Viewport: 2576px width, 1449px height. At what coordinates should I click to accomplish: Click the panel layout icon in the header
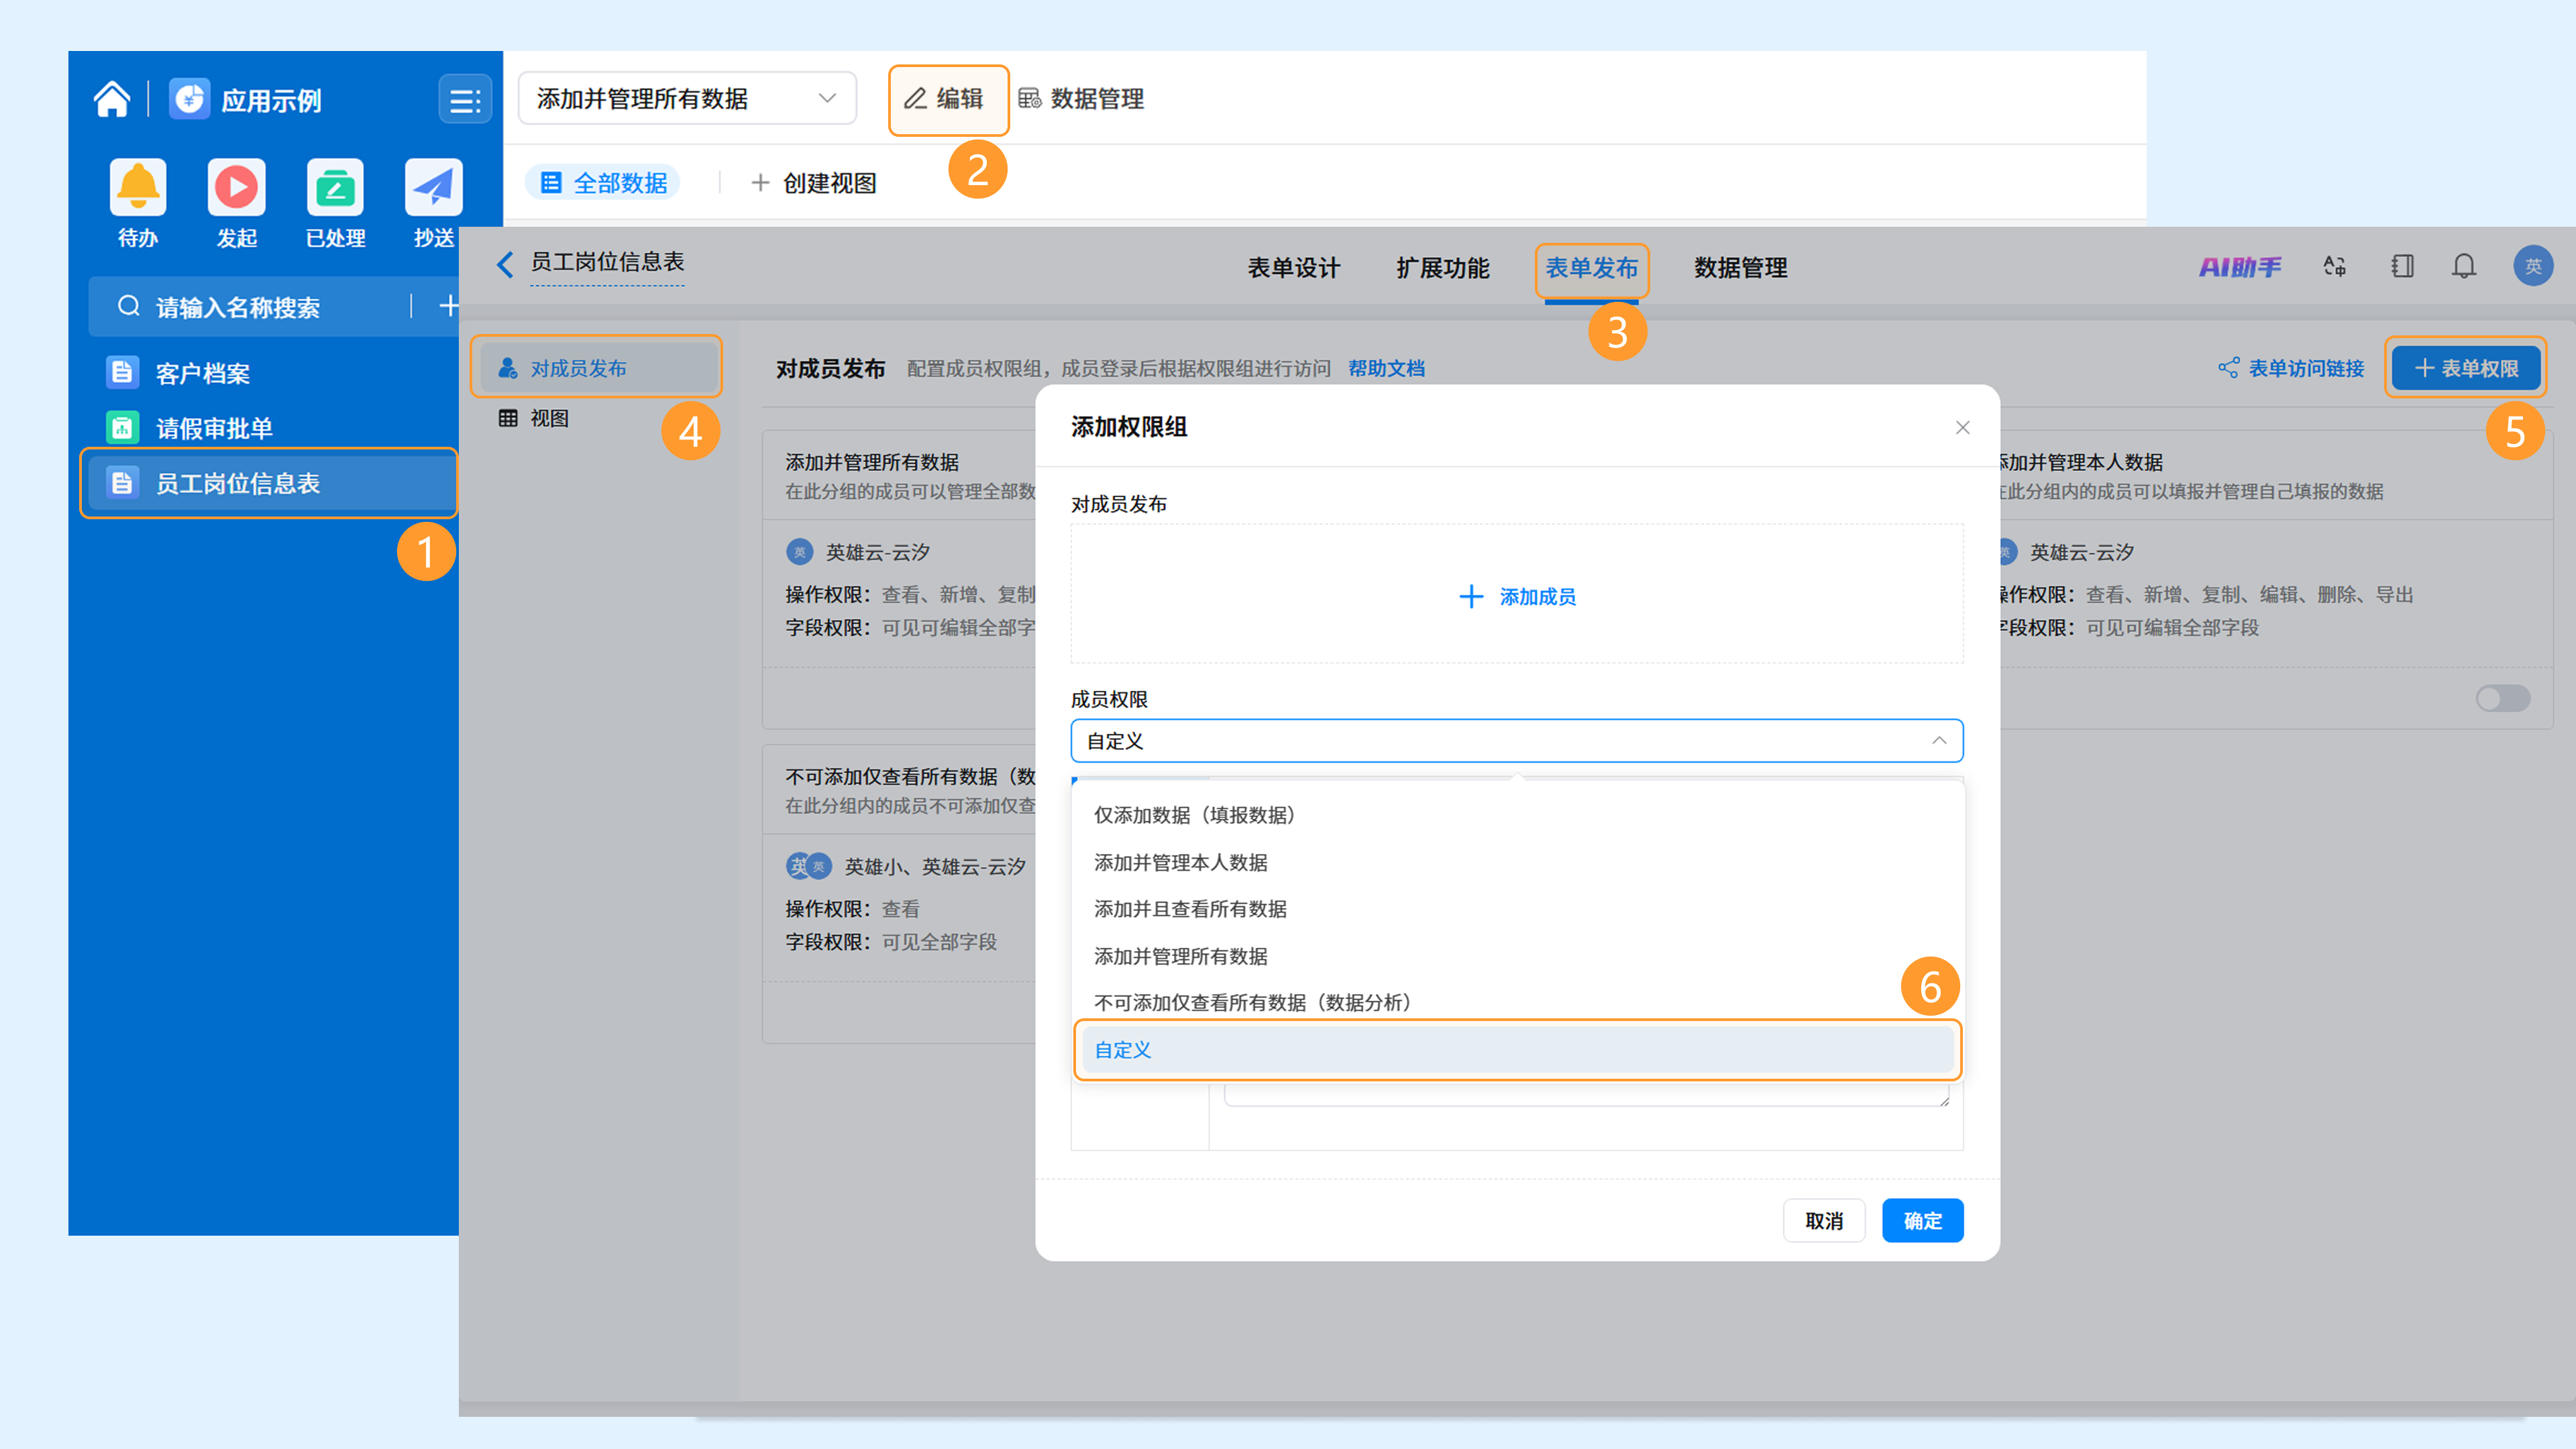pos(2402,266)
